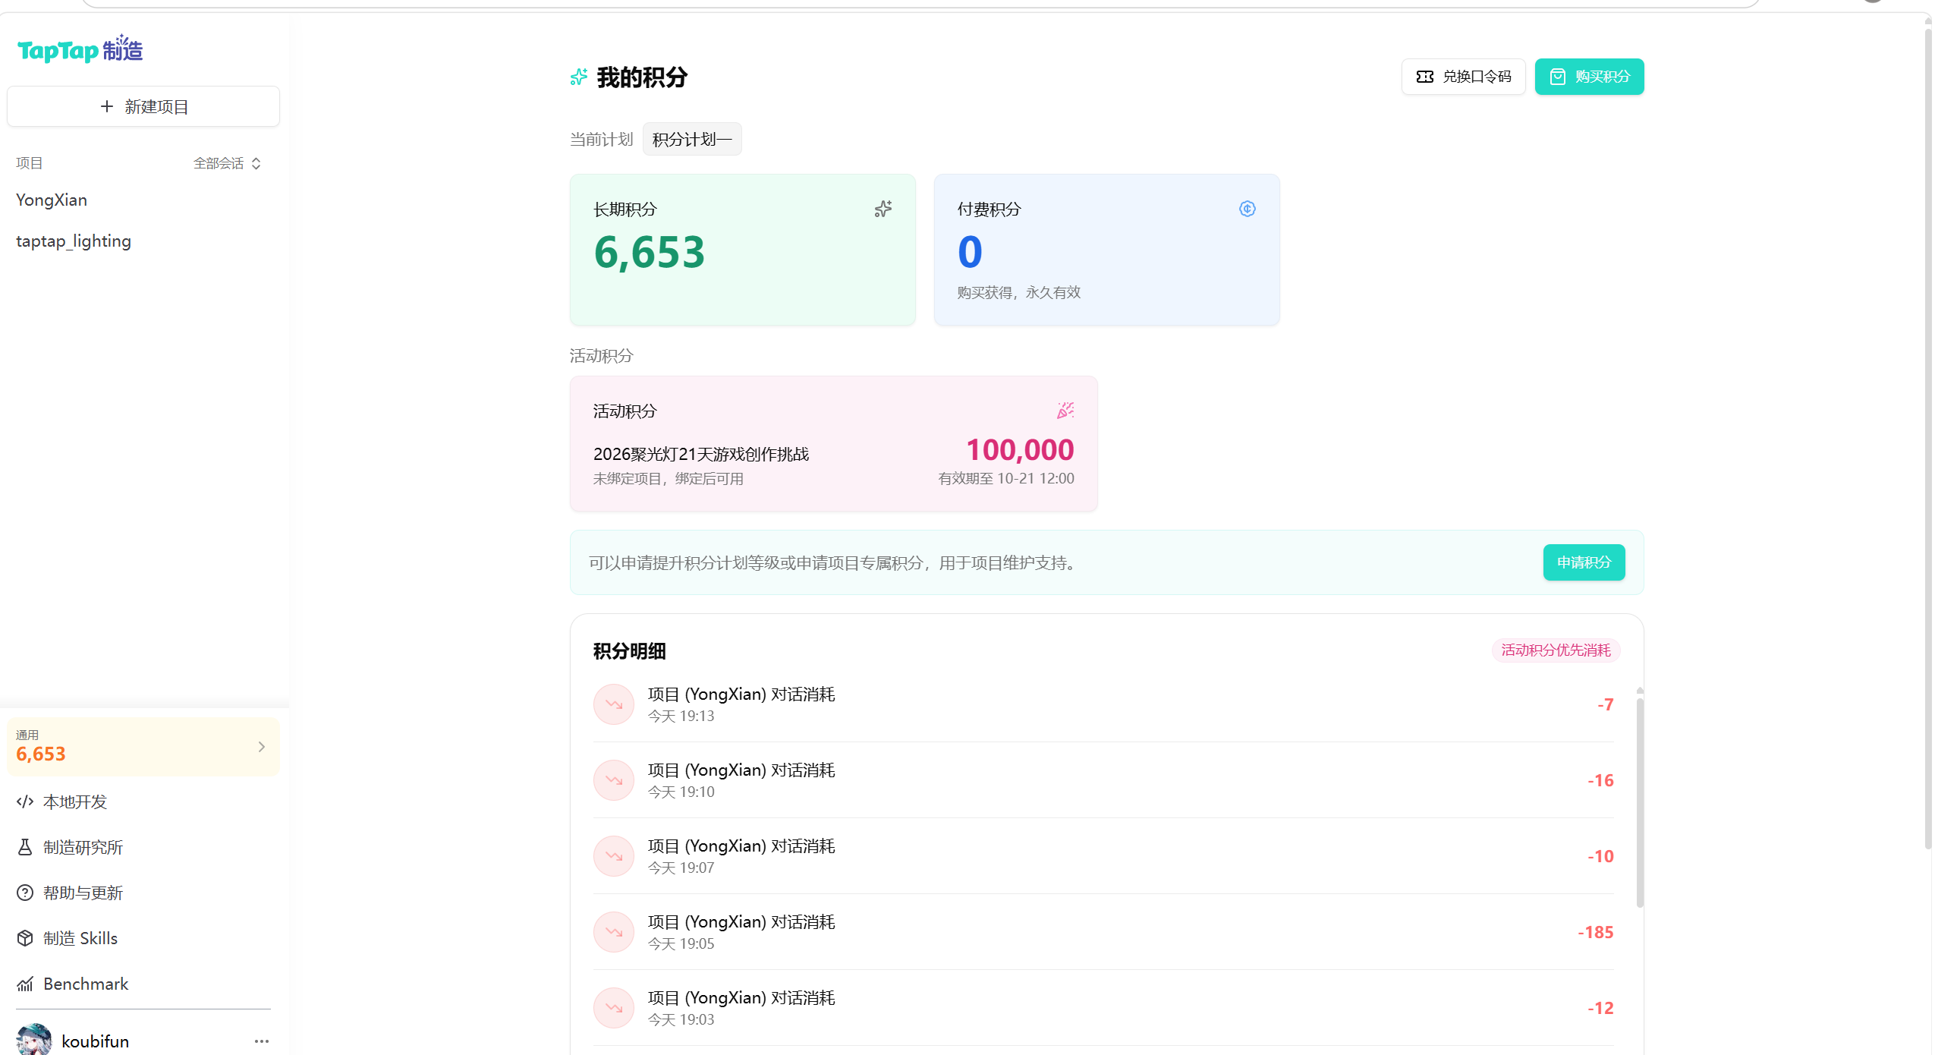Click the sparkle icon on 长期积分 card
1935x1055 pixels.
point(883,209)
